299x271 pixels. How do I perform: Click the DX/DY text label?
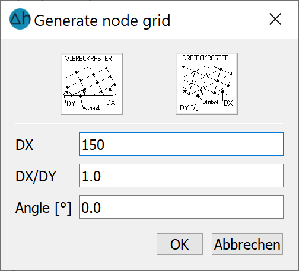click(36, 176)
